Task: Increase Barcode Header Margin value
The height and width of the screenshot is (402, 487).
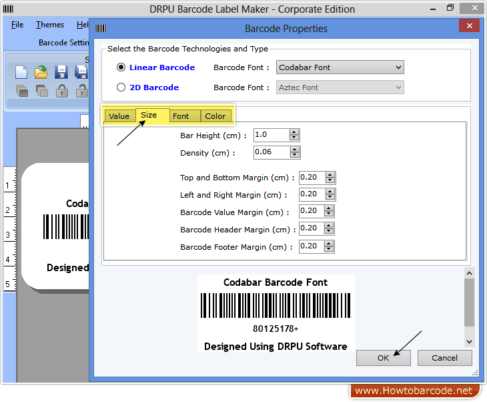Action: 329,226
